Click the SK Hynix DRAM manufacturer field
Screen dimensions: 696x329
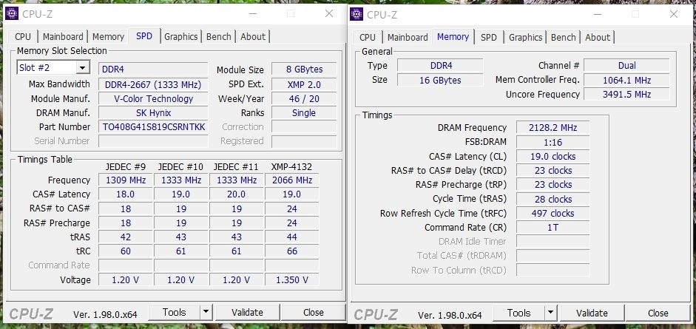point(153,112)
